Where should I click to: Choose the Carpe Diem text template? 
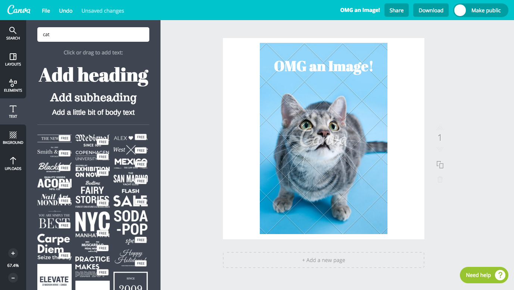coord(54,247)
